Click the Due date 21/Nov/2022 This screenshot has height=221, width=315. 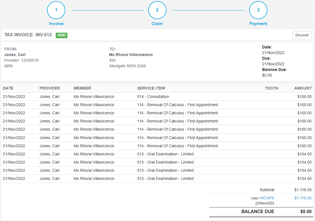273,64
